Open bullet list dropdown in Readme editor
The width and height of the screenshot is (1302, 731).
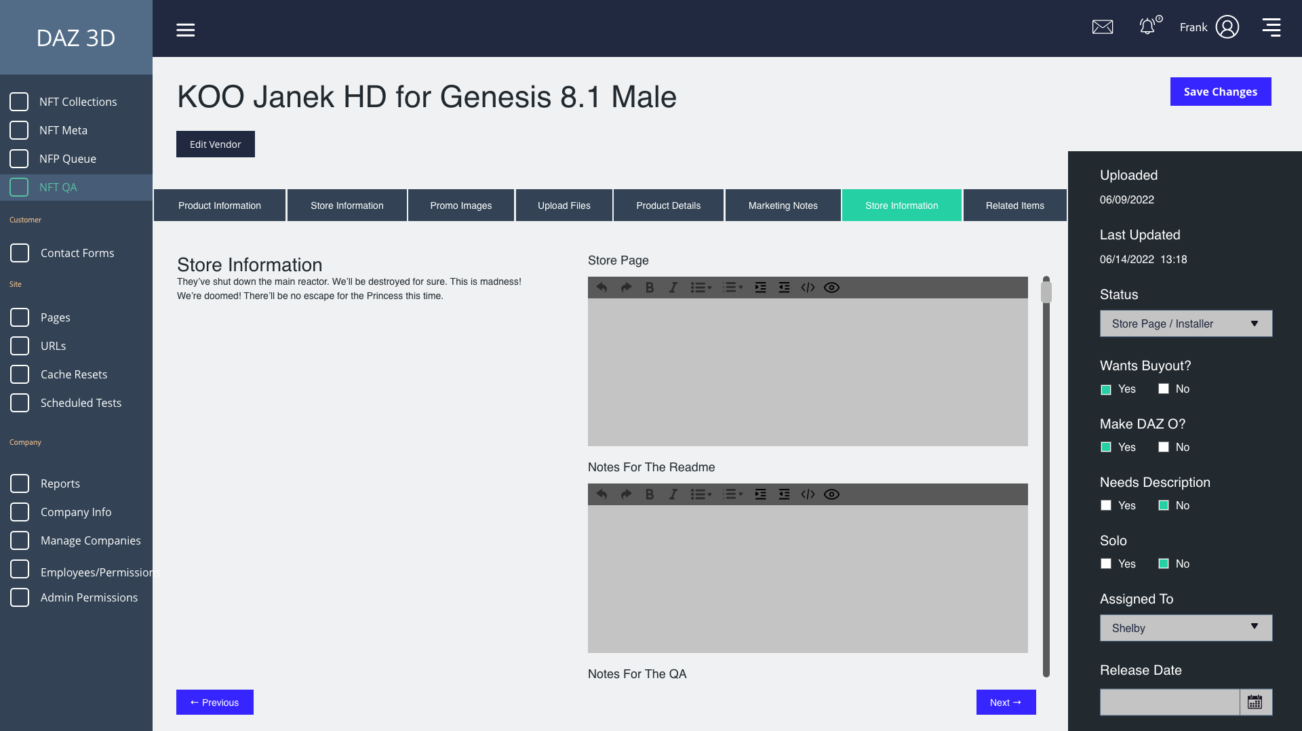click(x=701, y=494)
